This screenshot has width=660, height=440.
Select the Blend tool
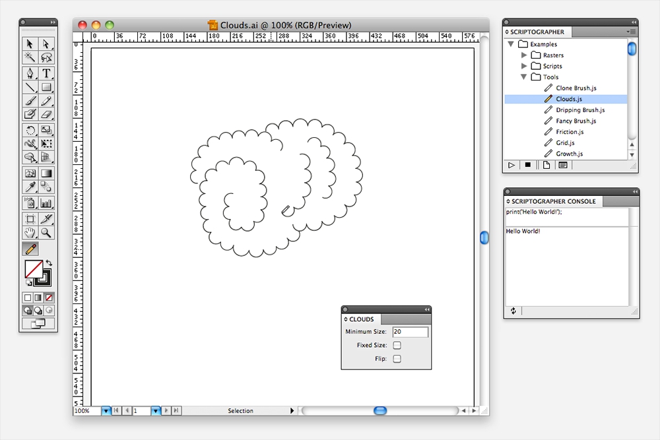coord(46,187)
